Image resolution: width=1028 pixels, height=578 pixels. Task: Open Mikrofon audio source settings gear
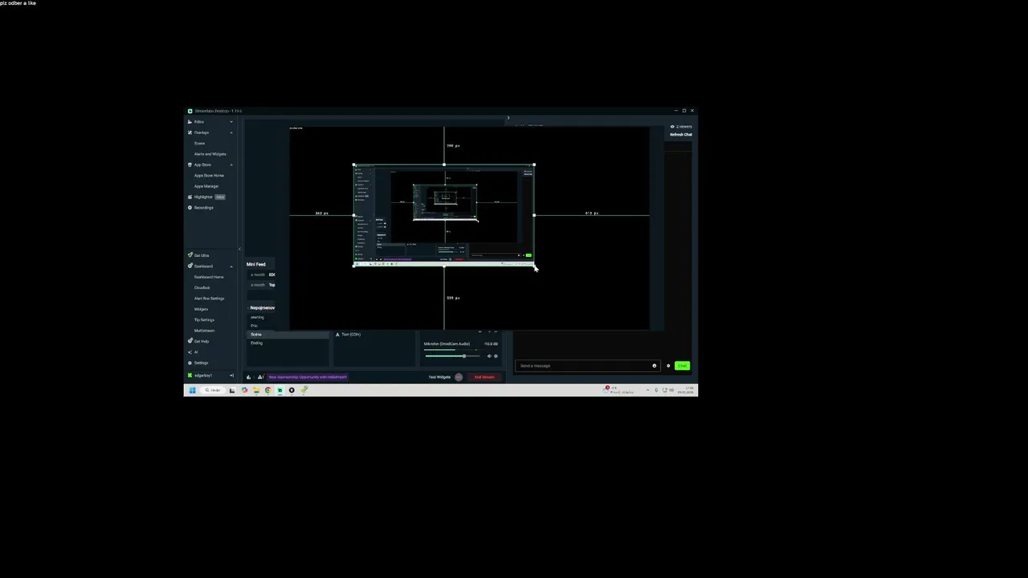click(496, 356)
